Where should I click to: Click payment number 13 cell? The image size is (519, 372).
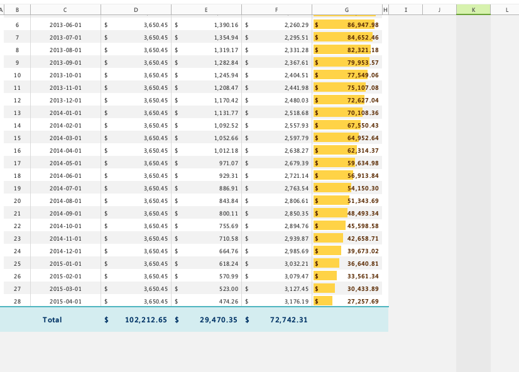pos(17,113)
